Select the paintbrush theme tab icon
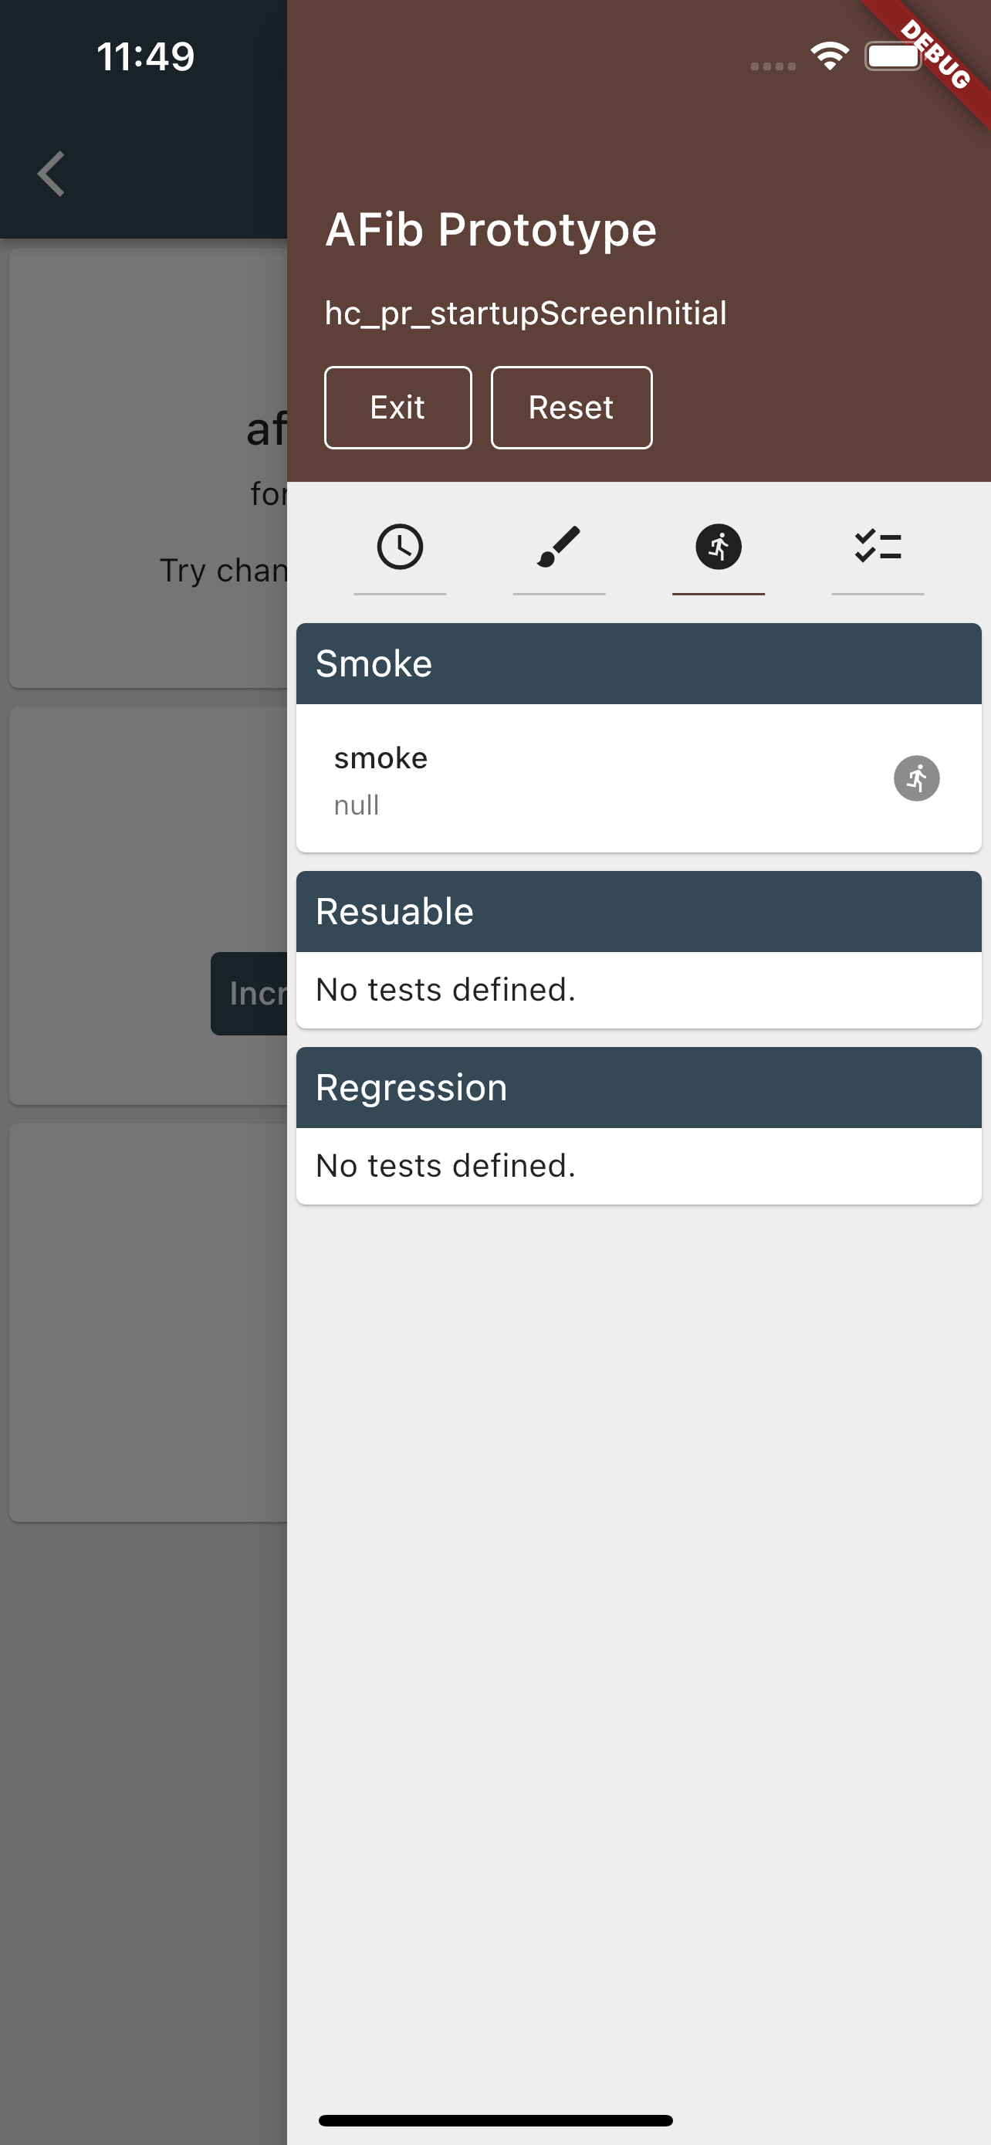The height and width of the screenshot is (2145, 991). [x=558, y=547]
